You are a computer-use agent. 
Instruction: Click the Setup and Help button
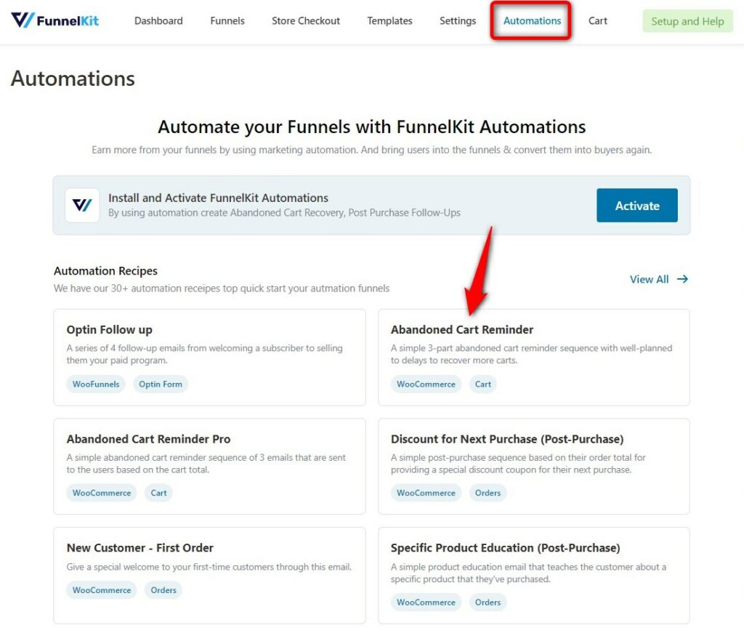pos(687,21)
